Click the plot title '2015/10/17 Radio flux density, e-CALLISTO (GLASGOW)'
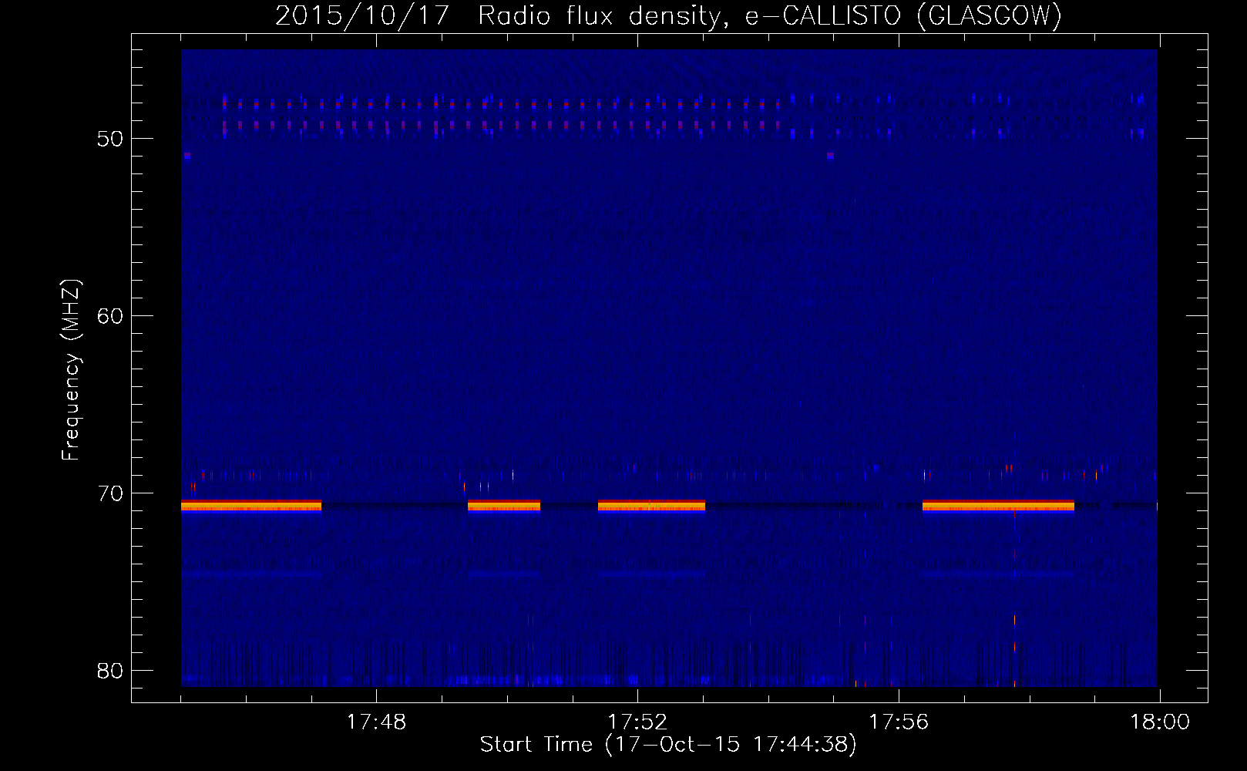This screenshot has height=771, width=1247. (668, 15)
